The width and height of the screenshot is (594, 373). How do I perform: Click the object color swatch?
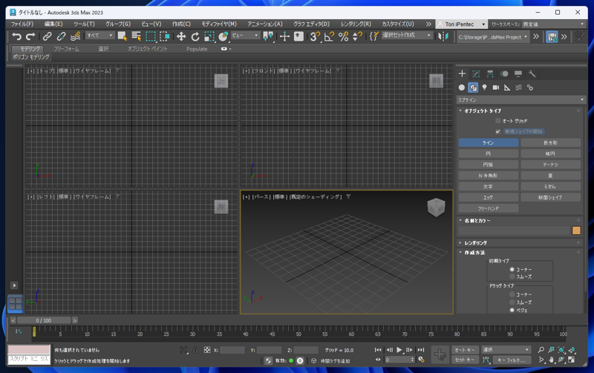pyautogui.click(x=576, y=231)
